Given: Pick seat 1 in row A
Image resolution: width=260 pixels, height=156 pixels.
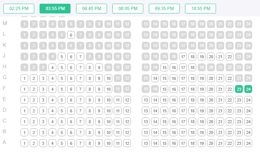Looking at the screenshot, I should pyautogui.click(x=24, y=143).
